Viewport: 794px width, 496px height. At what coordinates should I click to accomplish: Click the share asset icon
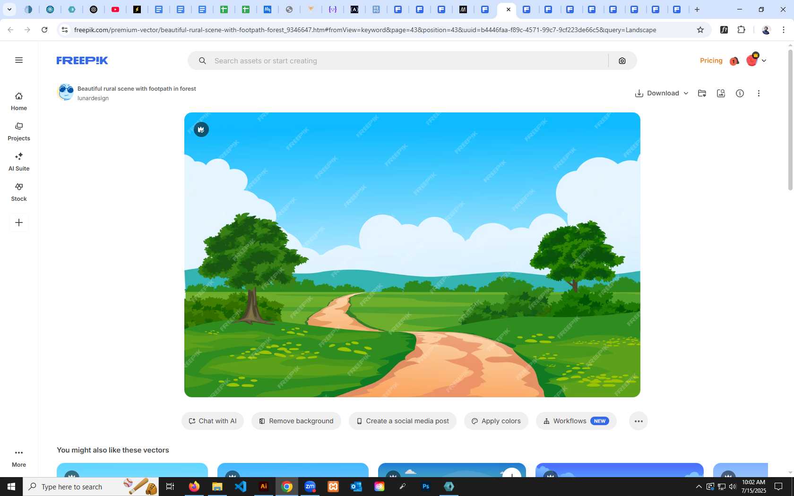[x=721, y=93]
